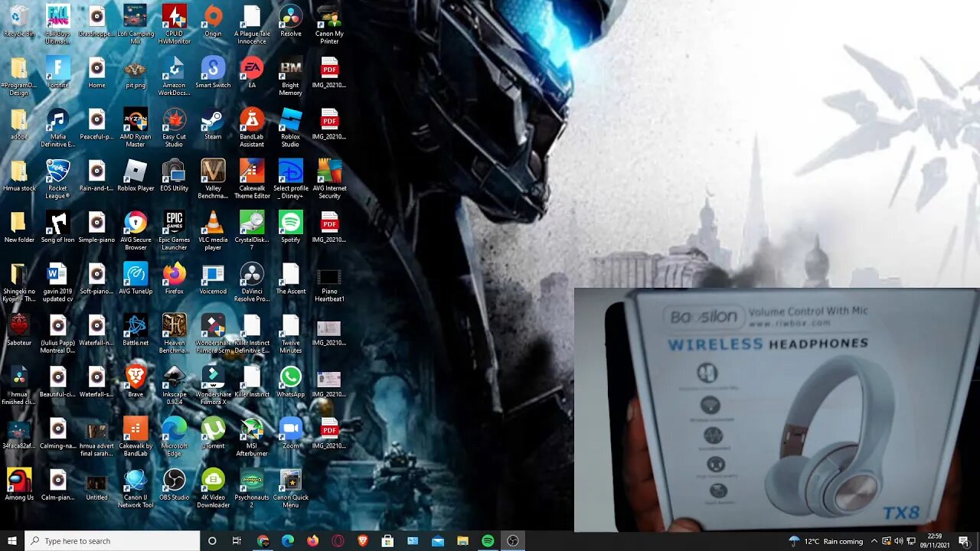The height and width of the screenshot is (551, 980).
Task: Open the Twelve Minutes desktop icon
Action: pos(290,333)
